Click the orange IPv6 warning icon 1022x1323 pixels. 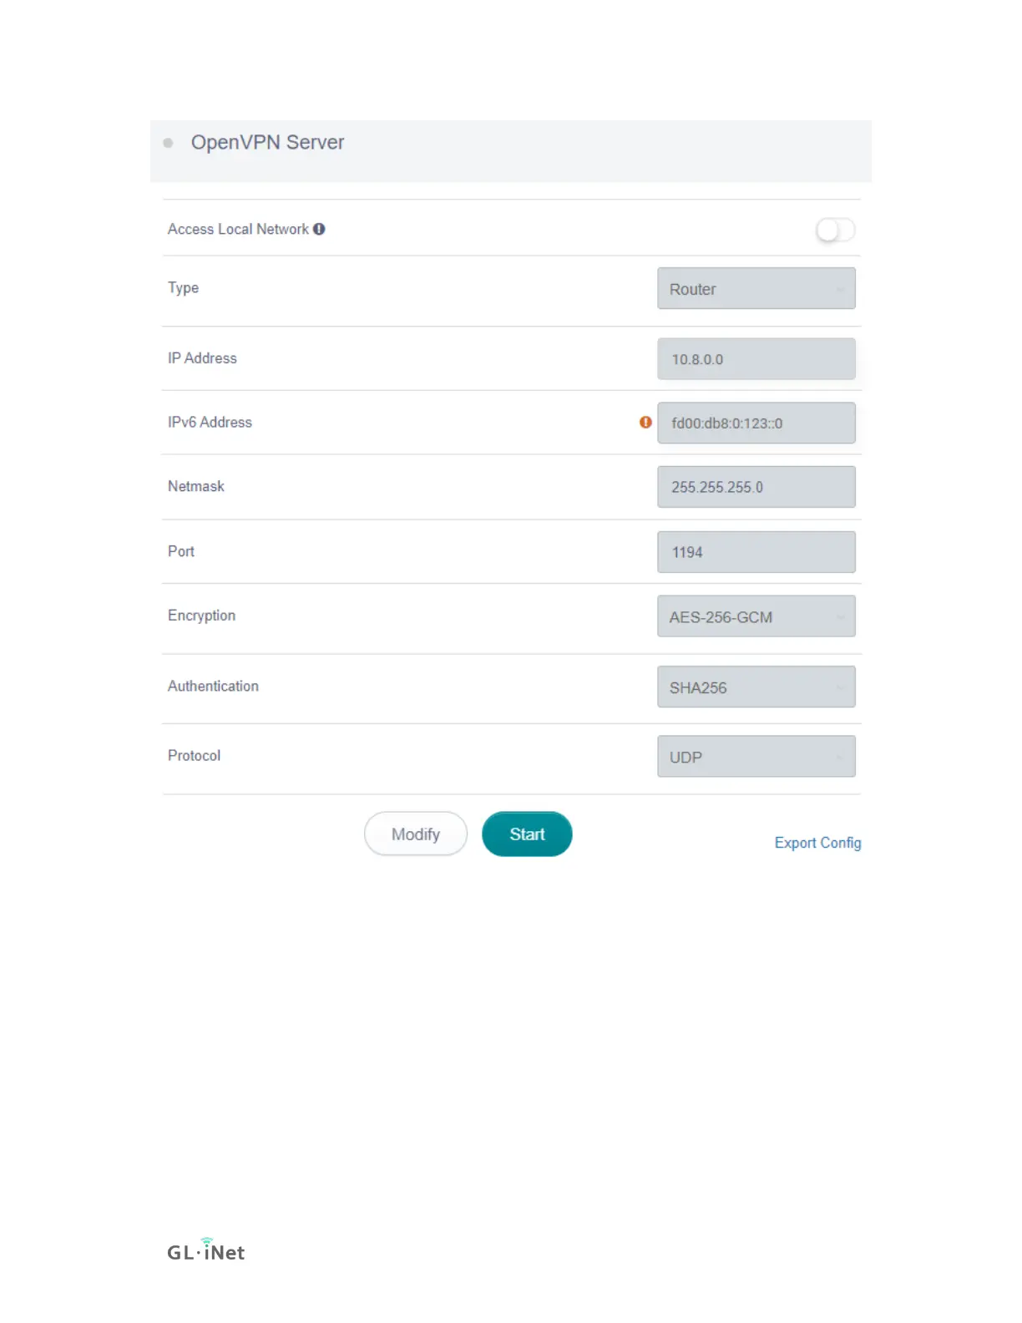645,423
